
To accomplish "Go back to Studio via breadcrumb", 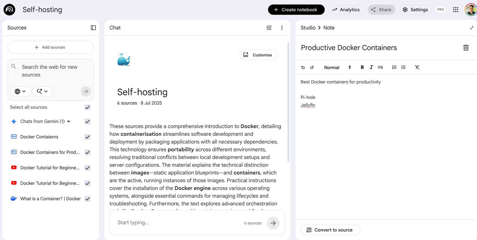I will 308,28.
